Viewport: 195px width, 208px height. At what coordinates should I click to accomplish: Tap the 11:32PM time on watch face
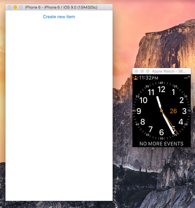click(149, 78)
